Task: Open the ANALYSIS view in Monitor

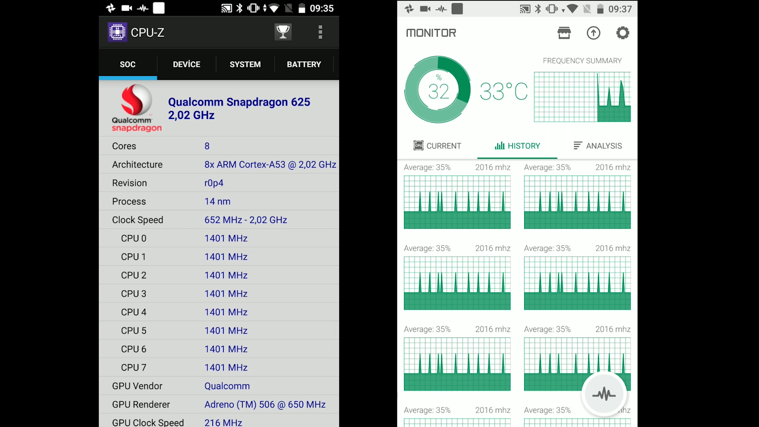Action: (597, 145)
